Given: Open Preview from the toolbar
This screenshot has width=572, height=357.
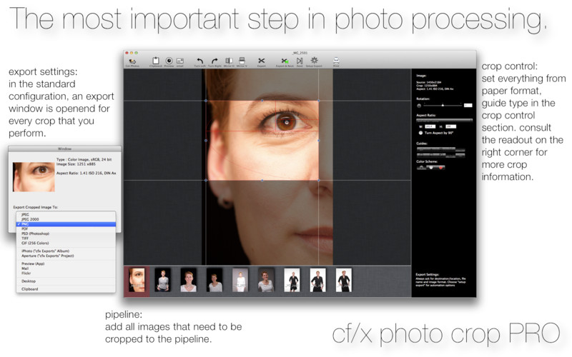Looking at the screenshot, I should coord(169,61).
